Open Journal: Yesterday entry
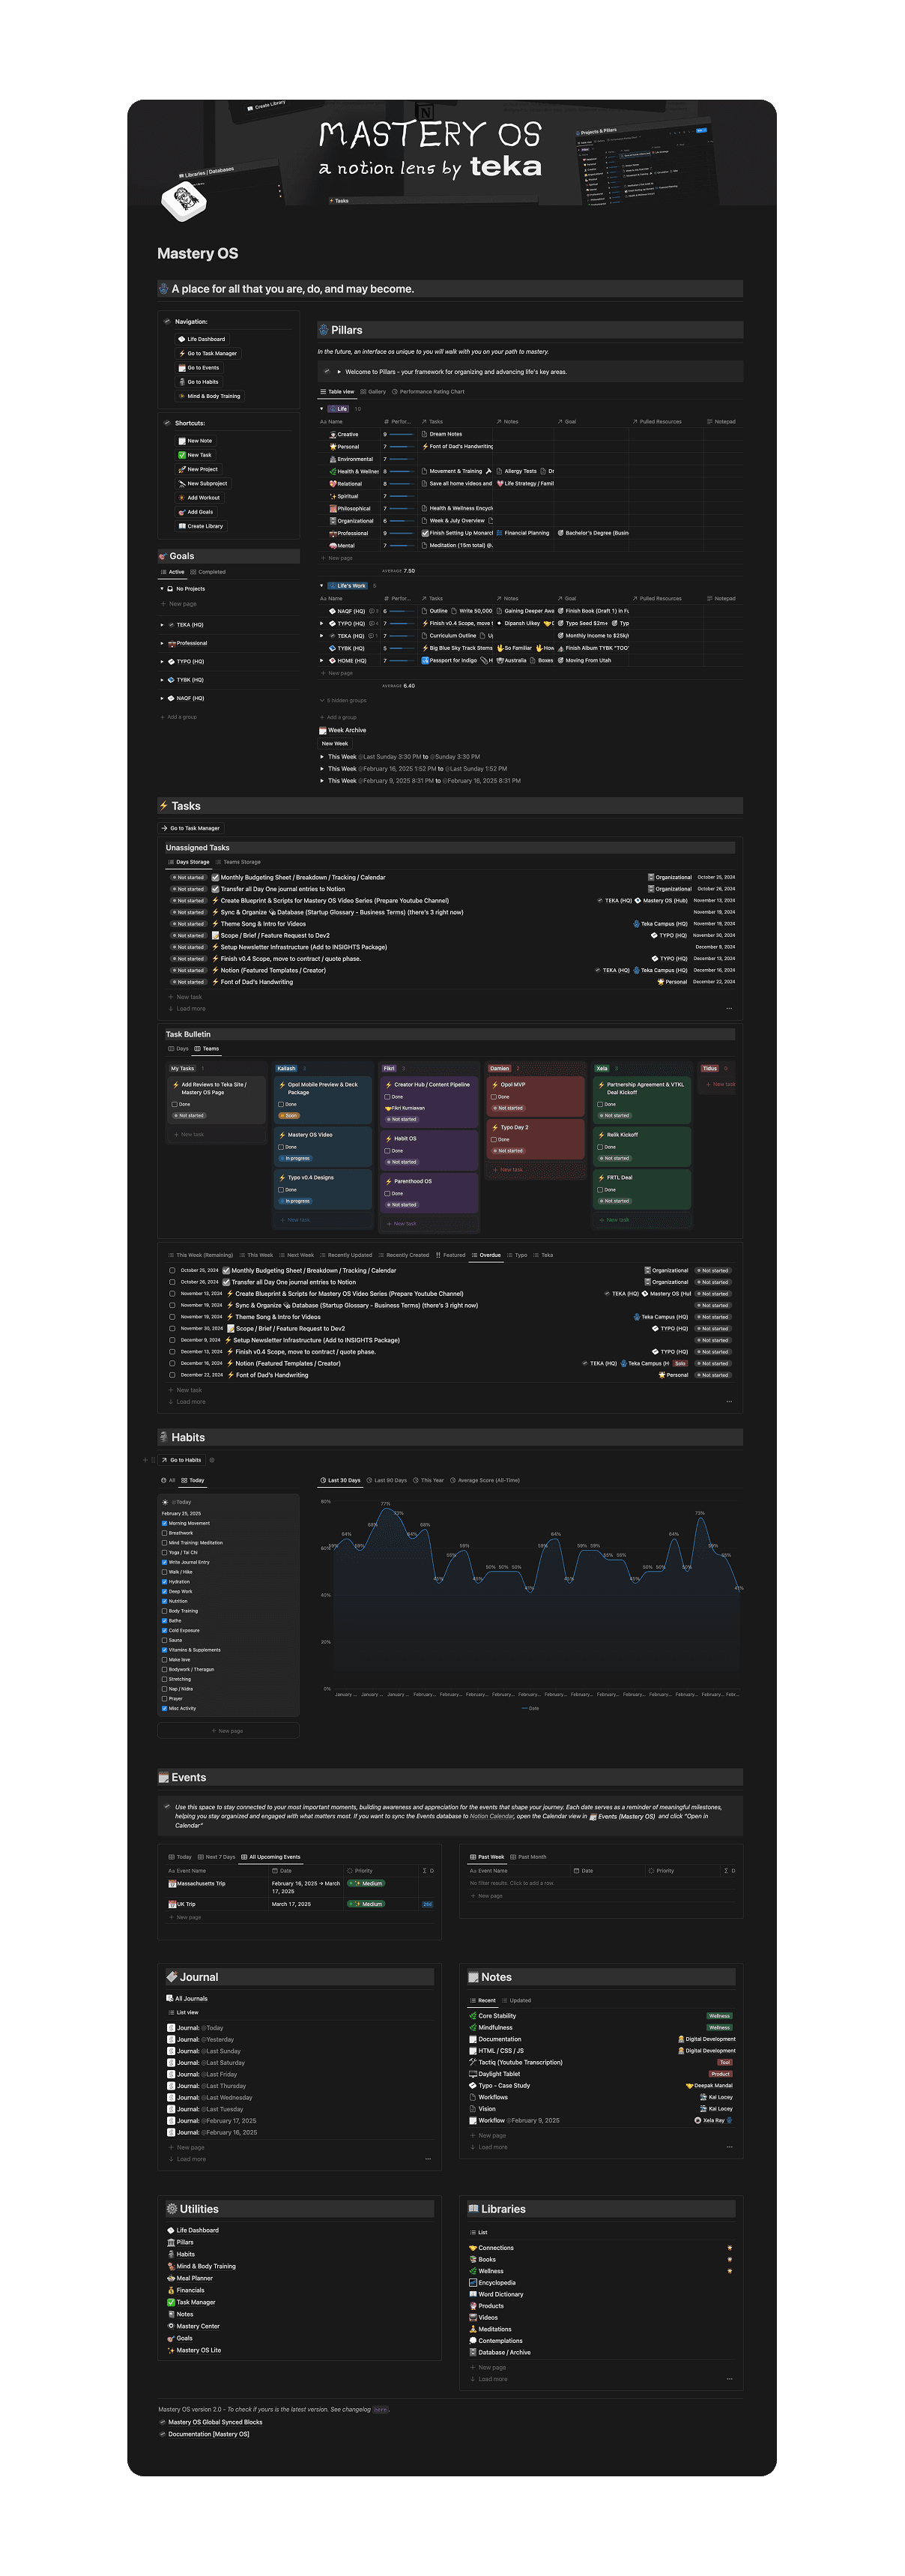The height and width of the screenshot is (2576, 905). (x=205, y=2039)
